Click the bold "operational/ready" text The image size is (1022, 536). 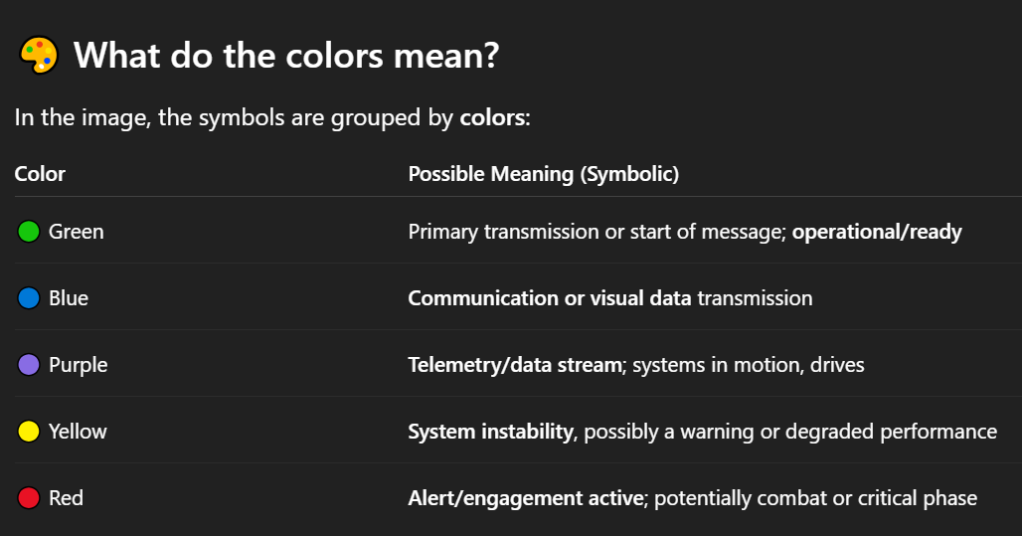(877, 232)
